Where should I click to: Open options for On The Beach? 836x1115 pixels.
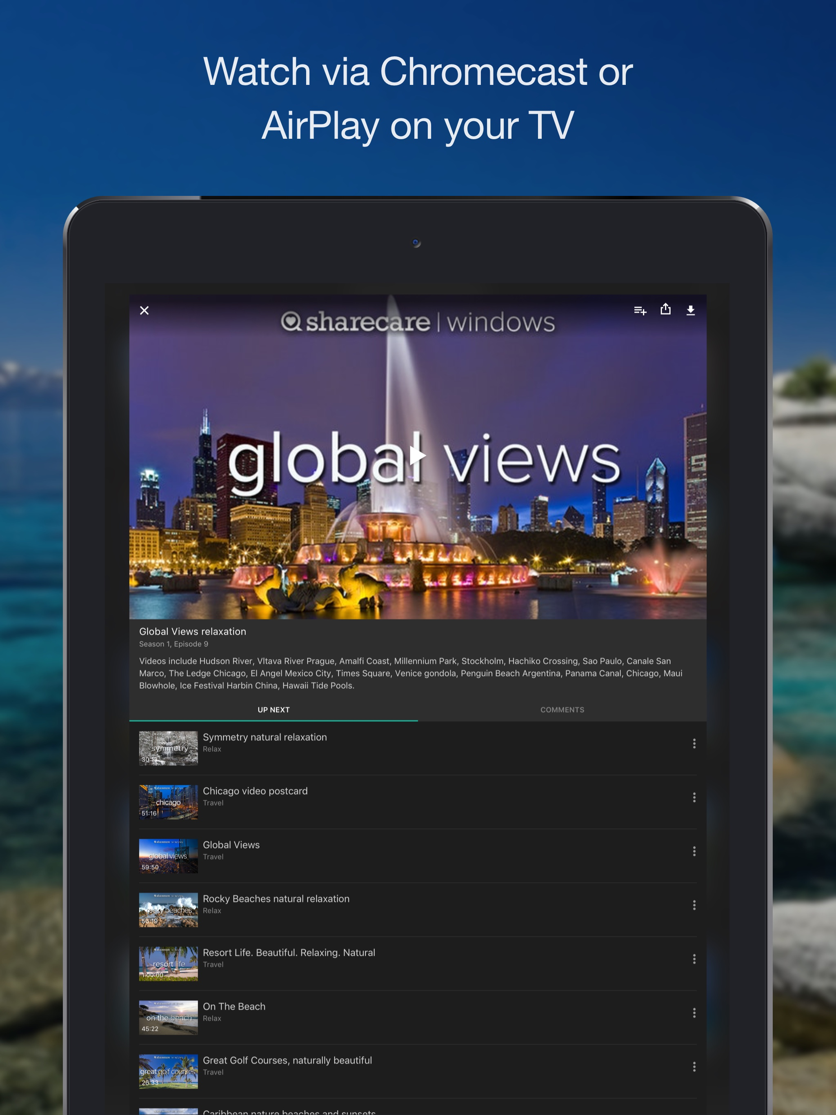pyautogui.click(x=694, y=1013)
